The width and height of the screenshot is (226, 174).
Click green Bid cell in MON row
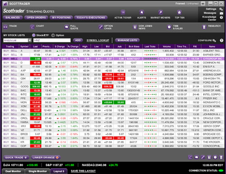point(108,102)
